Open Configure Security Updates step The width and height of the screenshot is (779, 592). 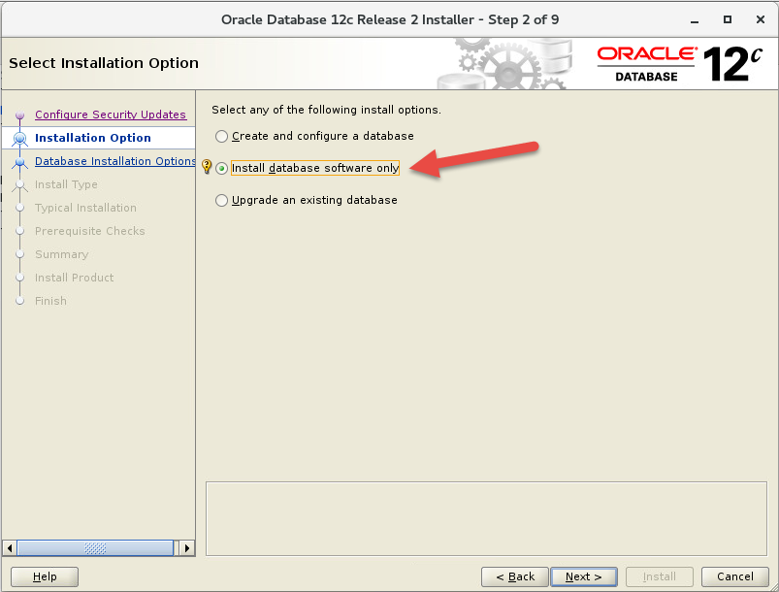pyautogui.click(x=111, y=115)
